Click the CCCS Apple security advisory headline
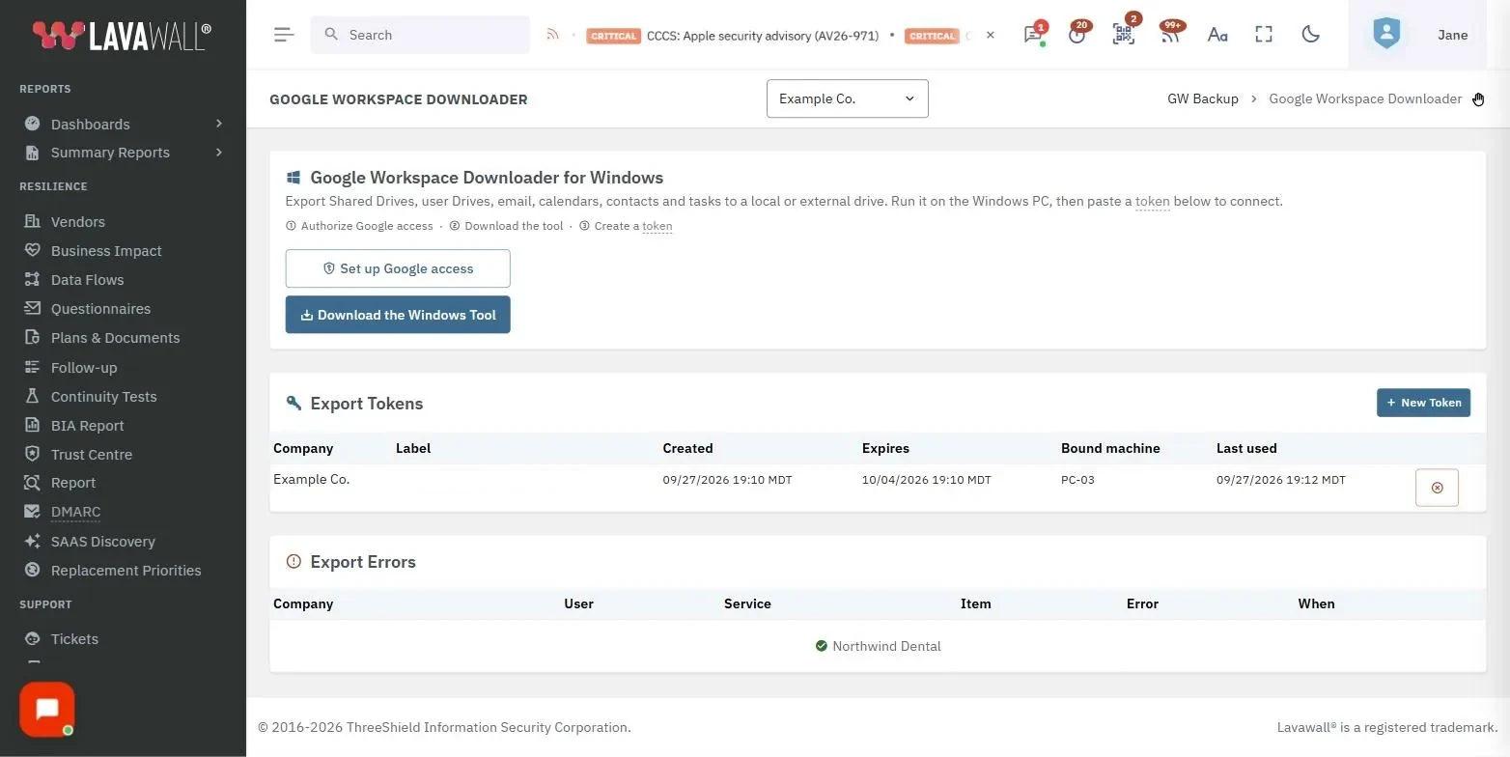Image resolution: width=1510 pixels, height=757 pixels. (x=763, y=36)
